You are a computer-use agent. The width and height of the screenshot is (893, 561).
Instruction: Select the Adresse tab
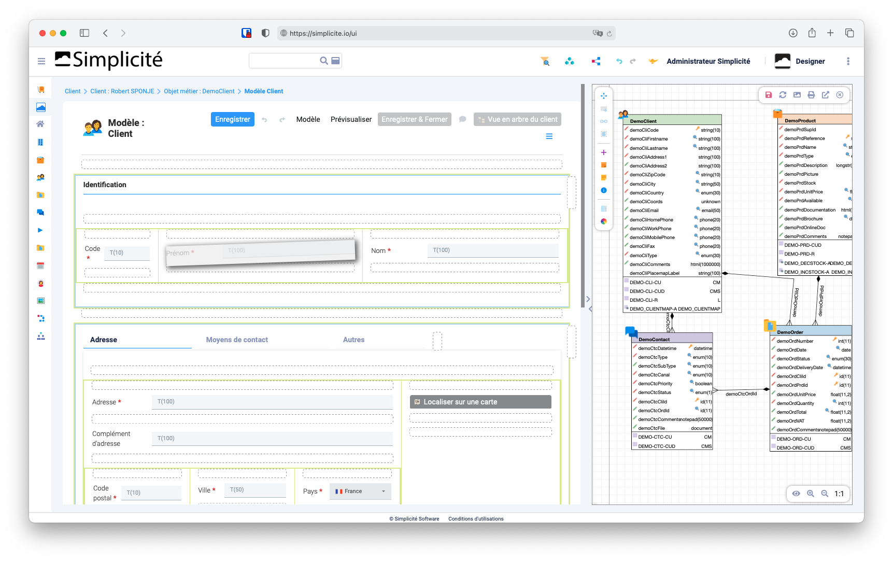[x=104, y=340]
